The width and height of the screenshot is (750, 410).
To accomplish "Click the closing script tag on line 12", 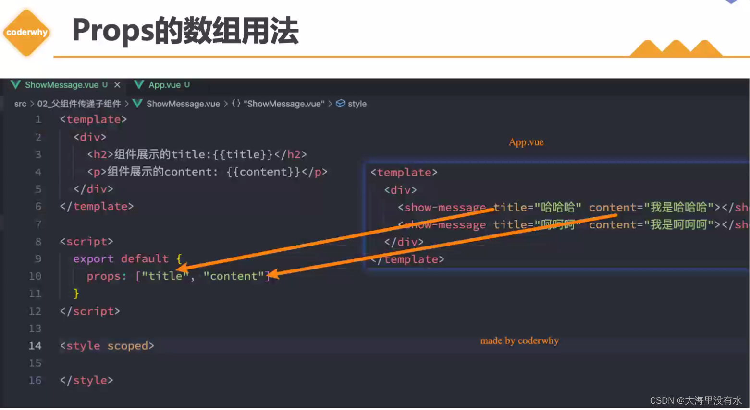I will [x=90, y=311].
